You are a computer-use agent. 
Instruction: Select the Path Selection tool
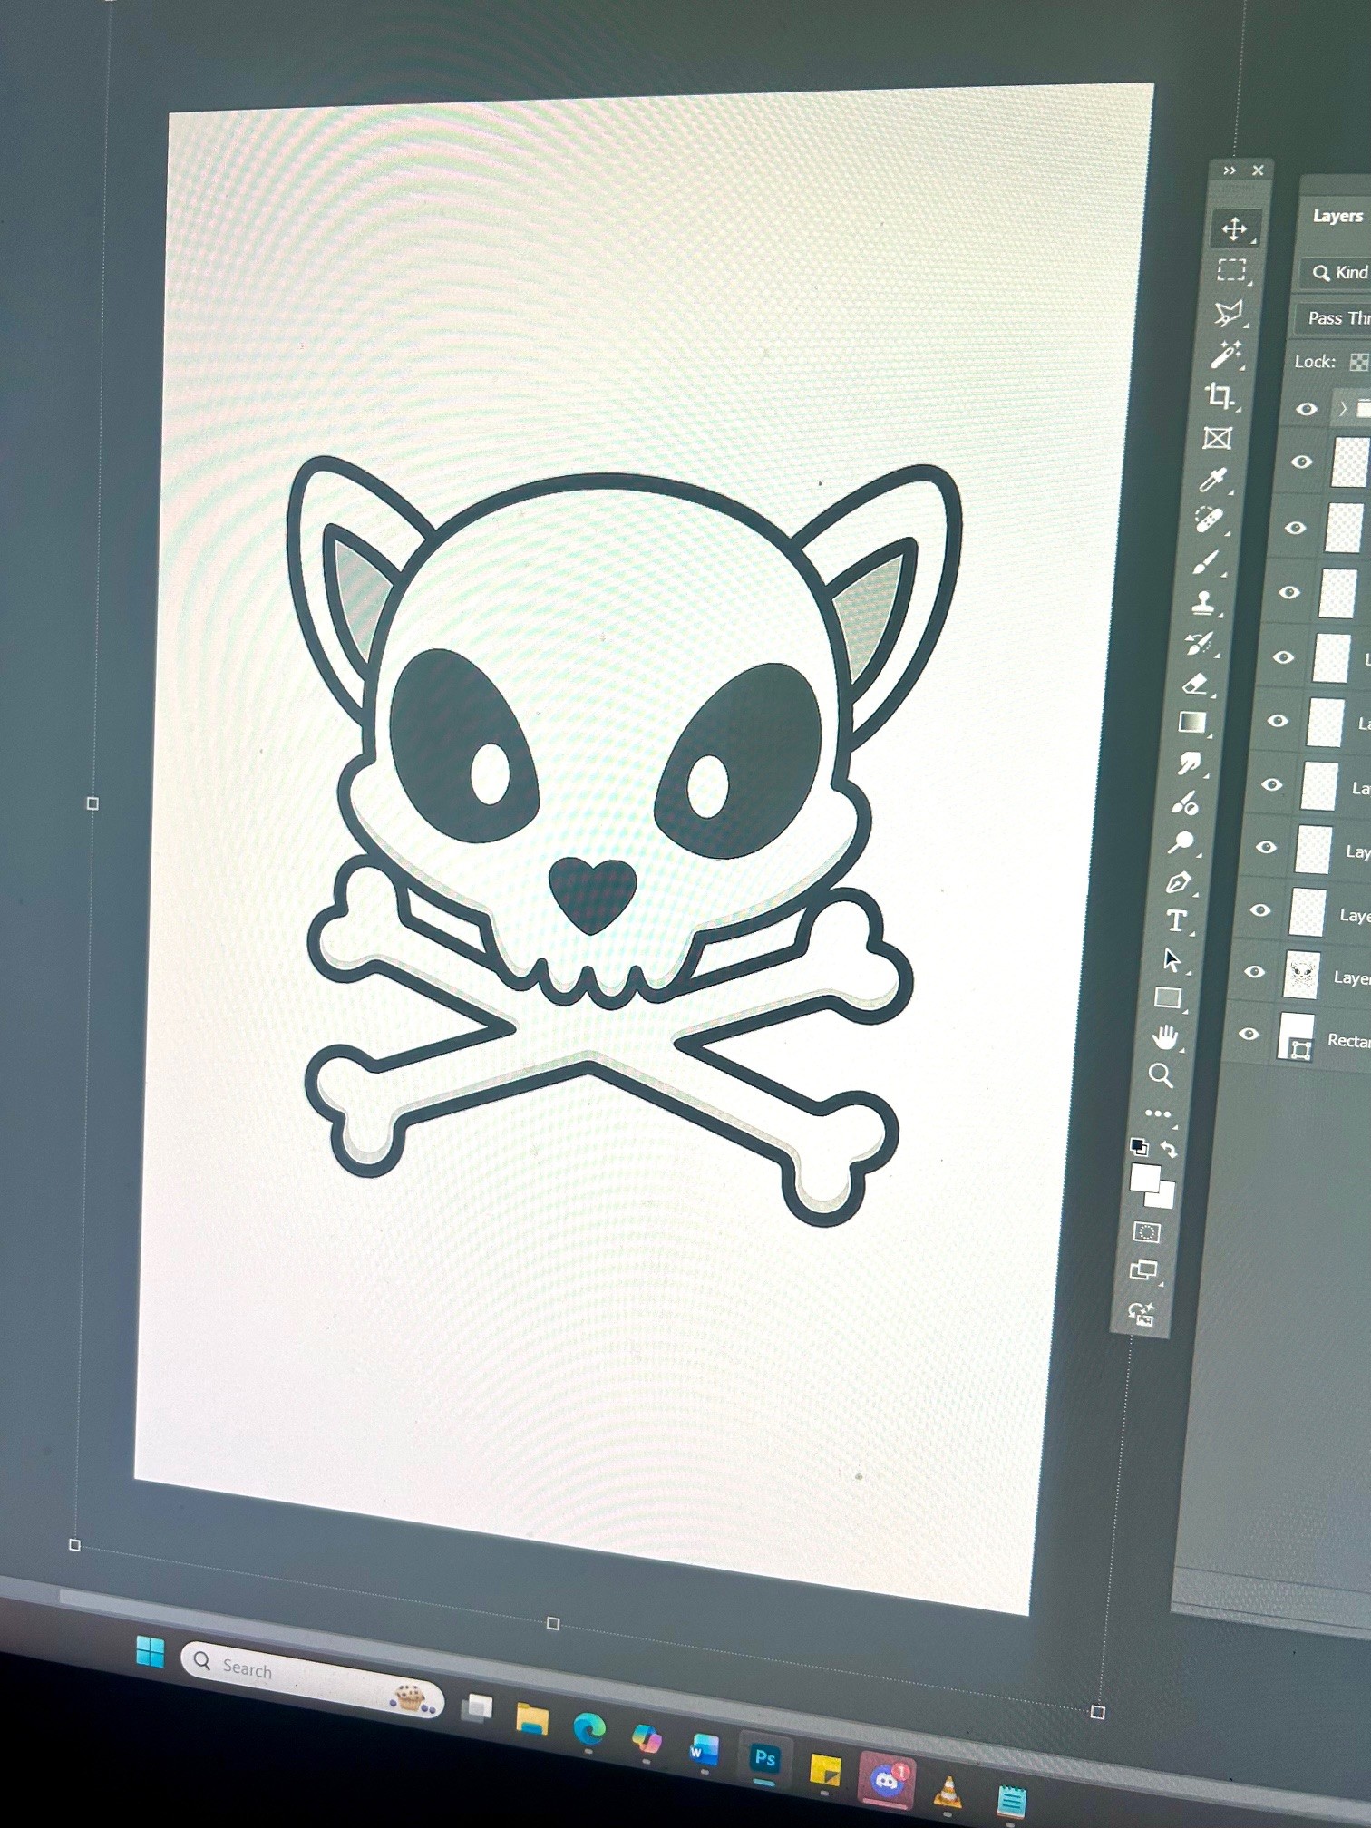click(x=1172, y=959)
